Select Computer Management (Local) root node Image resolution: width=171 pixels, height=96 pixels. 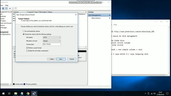6,12
